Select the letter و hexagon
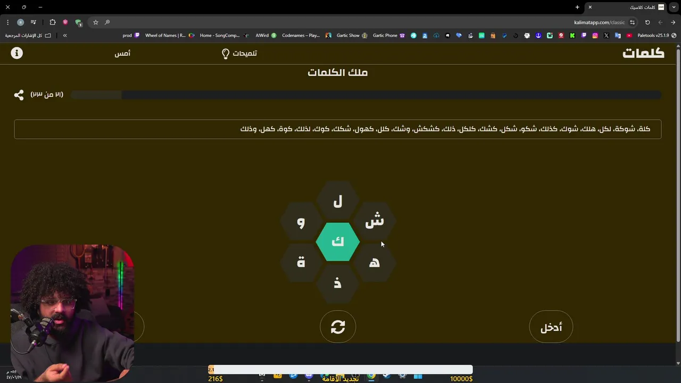681x383 pixels. tap(301, 222)
